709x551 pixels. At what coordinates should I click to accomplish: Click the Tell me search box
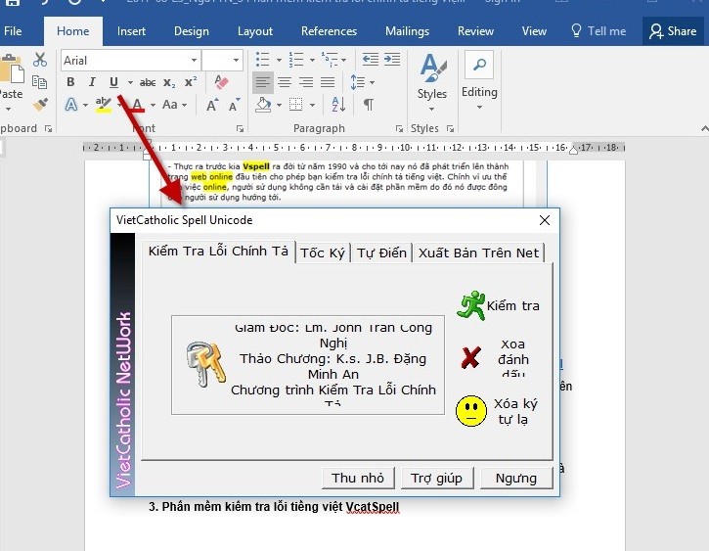[598, 31]
